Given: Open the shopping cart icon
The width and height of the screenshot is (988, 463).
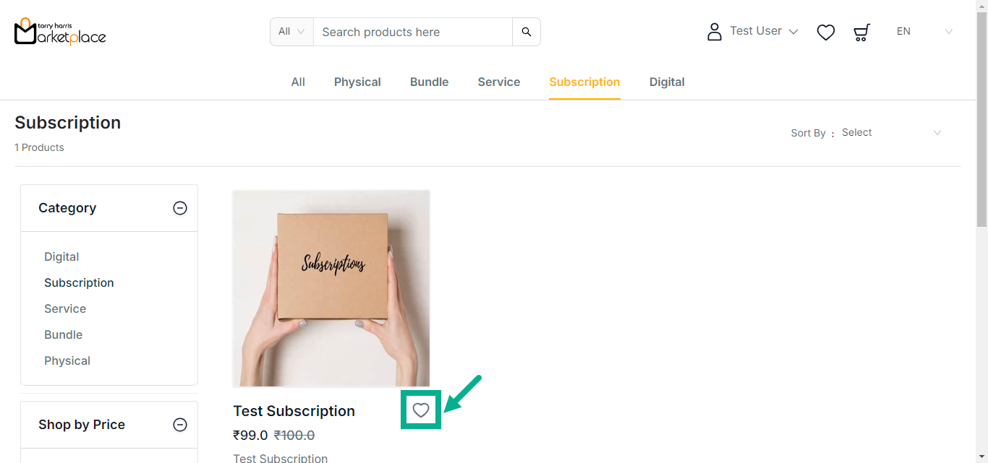Looking at the screenshot, I should click(861, 33).
